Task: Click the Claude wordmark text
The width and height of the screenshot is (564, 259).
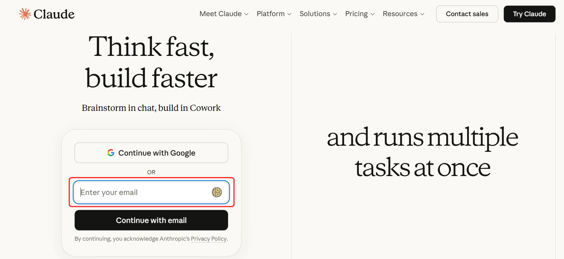Action: coord(54,14)
